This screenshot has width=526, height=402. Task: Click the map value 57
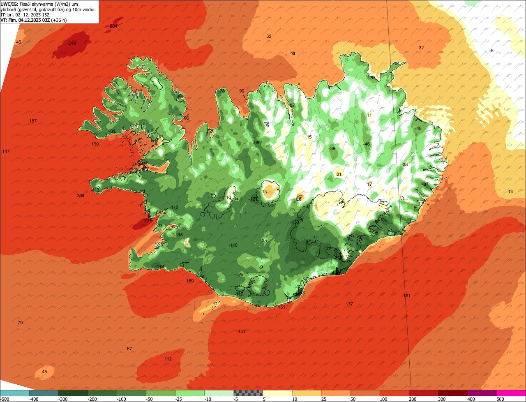tap(292, 106)
